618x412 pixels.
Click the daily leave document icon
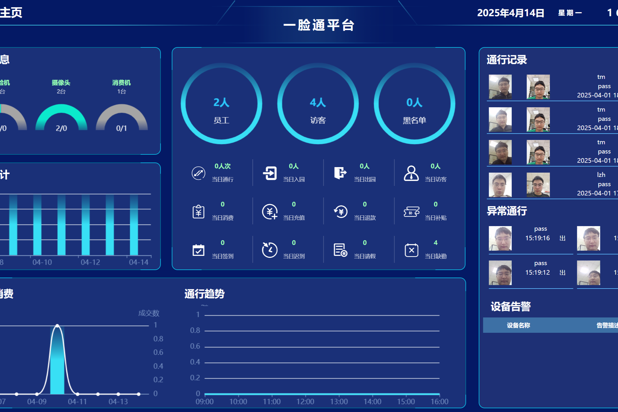(340, 250)
